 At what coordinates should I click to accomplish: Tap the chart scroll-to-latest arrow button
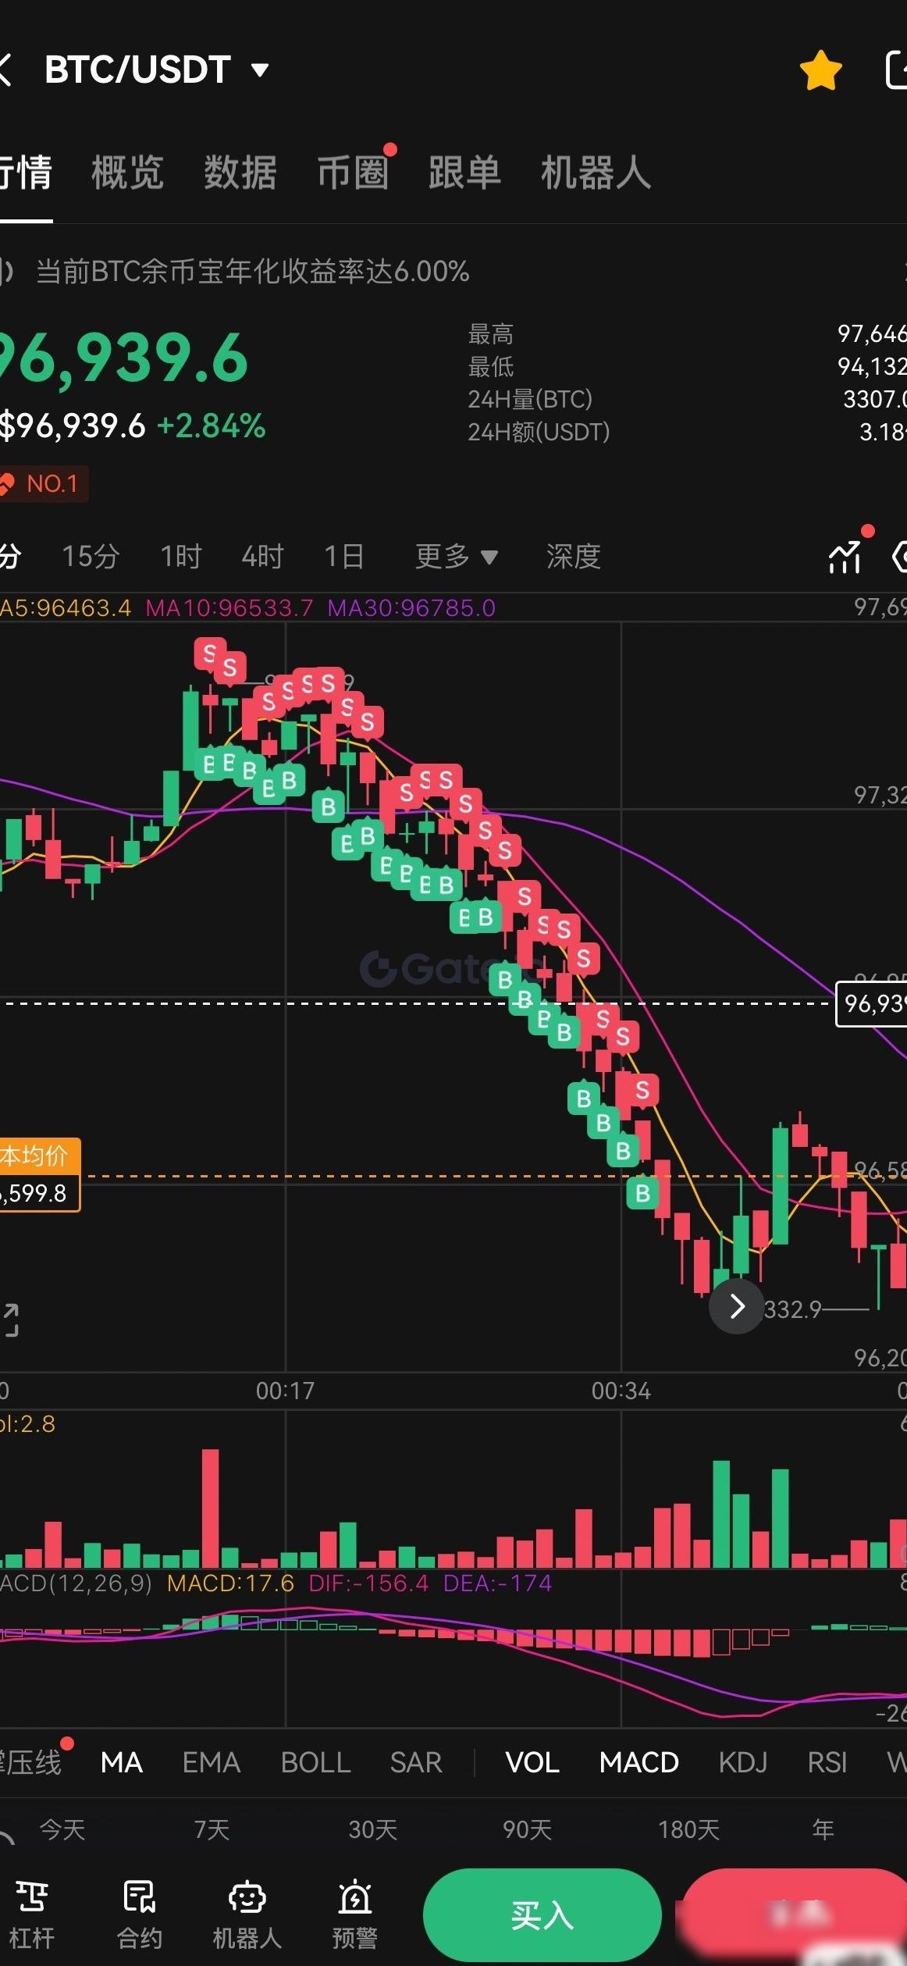click(736, 1305)
